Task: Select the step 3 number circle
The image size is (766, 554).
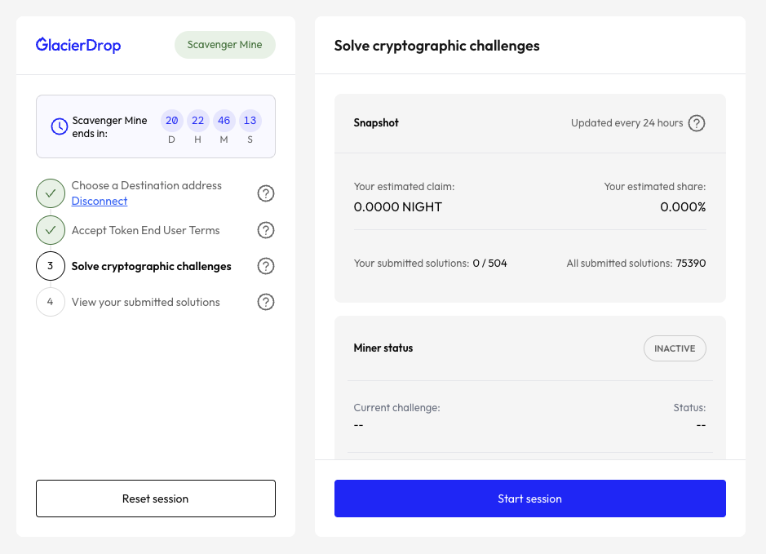Action: point(51,266)
